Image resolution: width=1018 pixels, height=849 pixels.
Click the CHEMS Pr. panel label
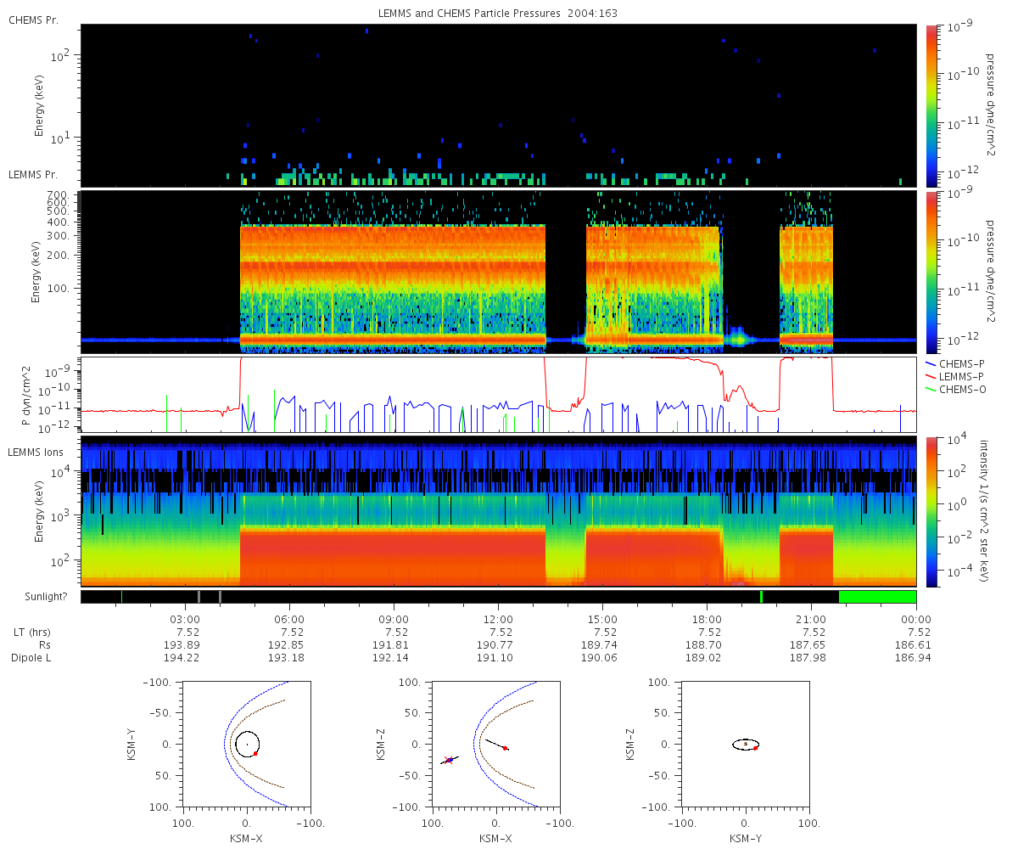click(33, 20)
